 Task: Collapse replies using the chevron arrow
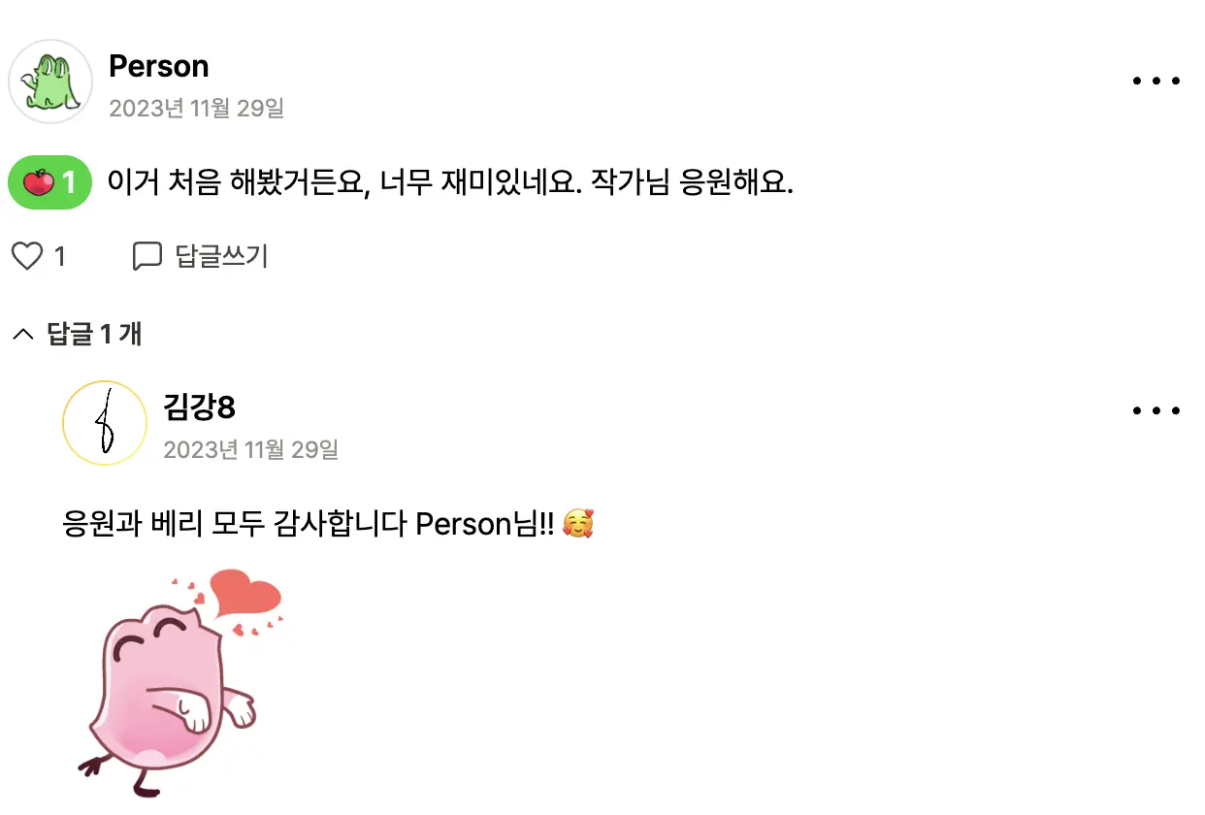point(22,335)
